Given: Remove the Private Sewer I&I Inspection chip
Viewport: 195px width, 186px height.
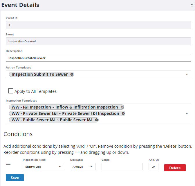Looking at the screenshot, I should [123, 113].
